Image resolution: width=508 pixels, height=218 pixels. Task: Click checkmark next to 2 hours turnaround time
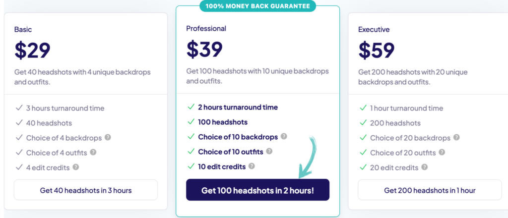coord(191,107)
